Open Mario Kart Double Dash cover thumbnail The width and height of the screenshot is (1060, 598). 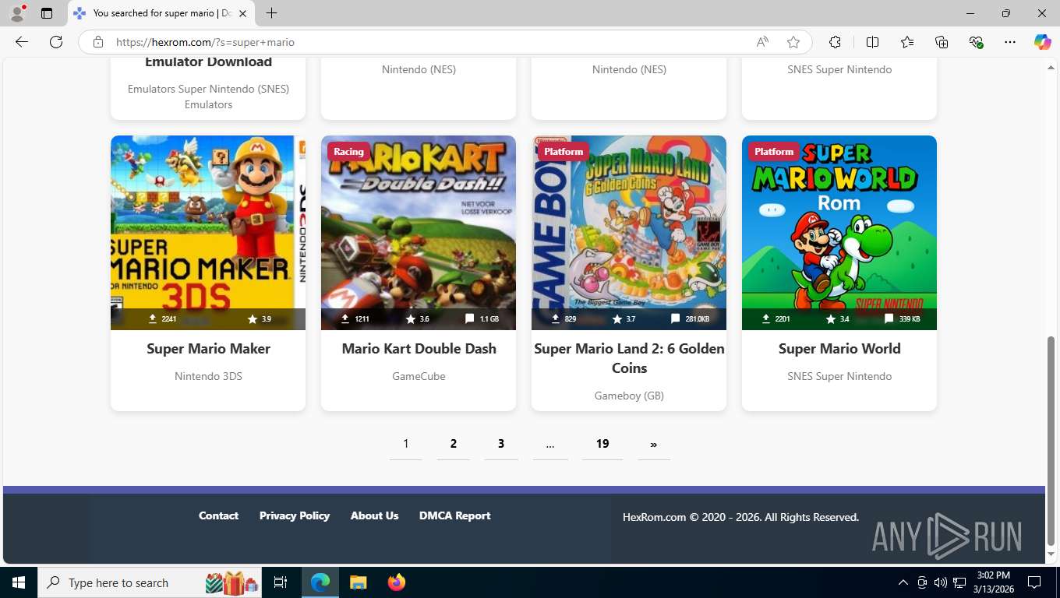coord(419,233)
